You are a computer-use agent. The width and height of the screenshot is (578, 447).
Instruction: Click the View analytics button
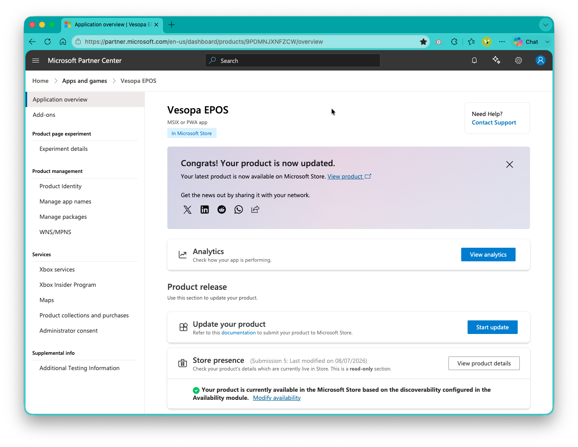488,255
